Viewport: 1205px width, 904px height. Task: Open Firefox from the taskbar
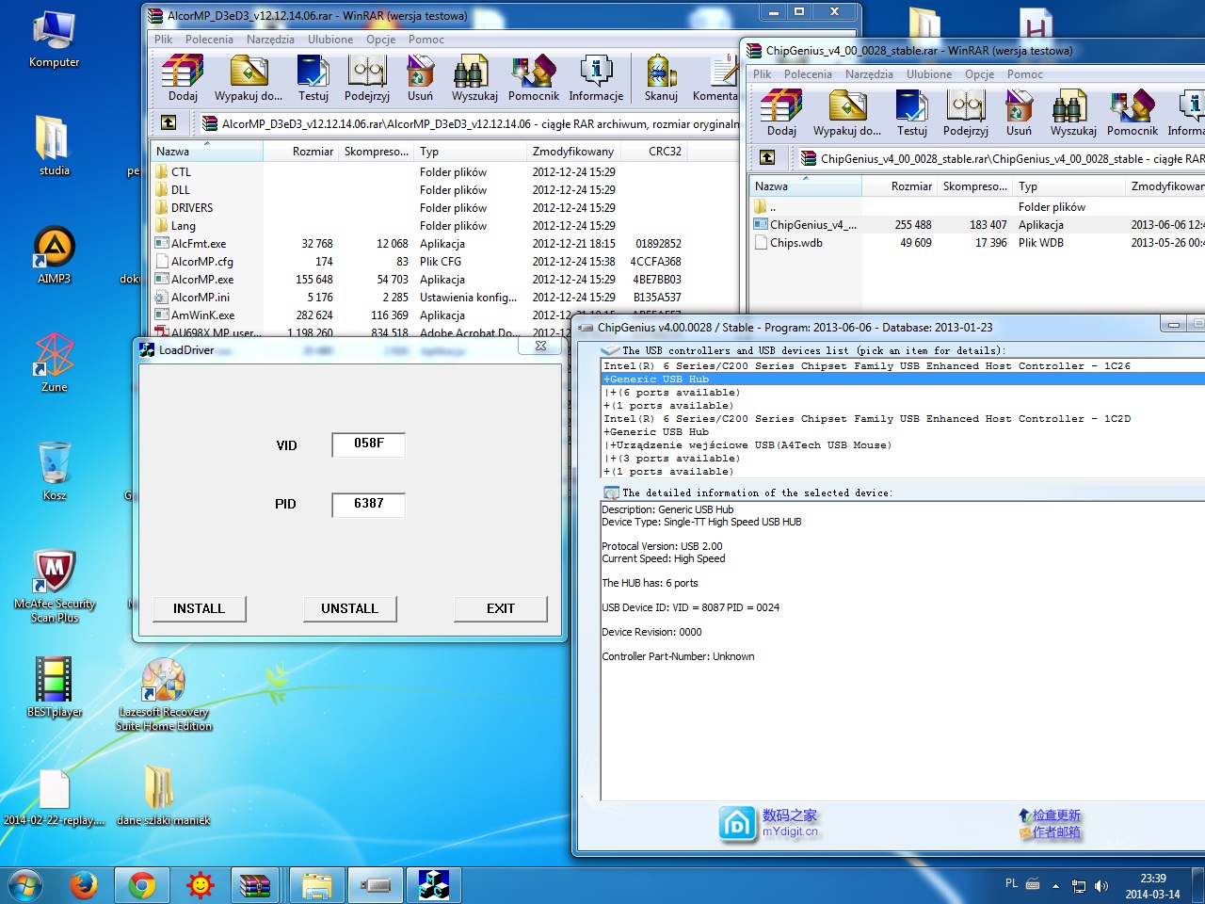84,885
